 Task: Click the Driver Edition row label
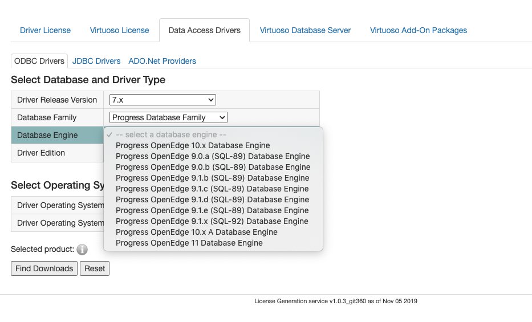(x=40, y=153)
